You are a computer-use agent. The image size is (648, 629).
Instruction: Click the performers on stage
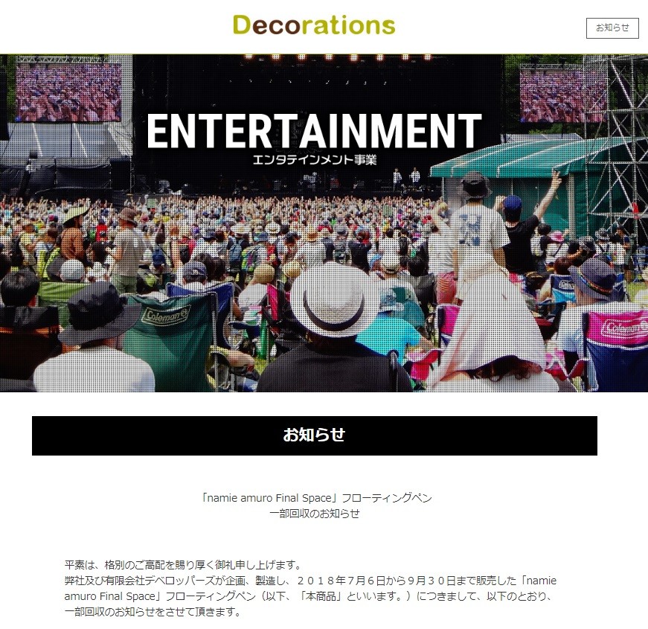406,177
